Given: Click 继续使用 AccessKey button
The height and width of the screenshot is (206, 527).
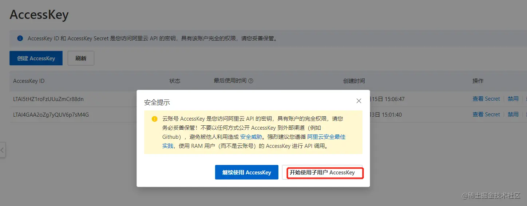Looking at the screenshot, I should pyautogui.click(x=247, y=172).
